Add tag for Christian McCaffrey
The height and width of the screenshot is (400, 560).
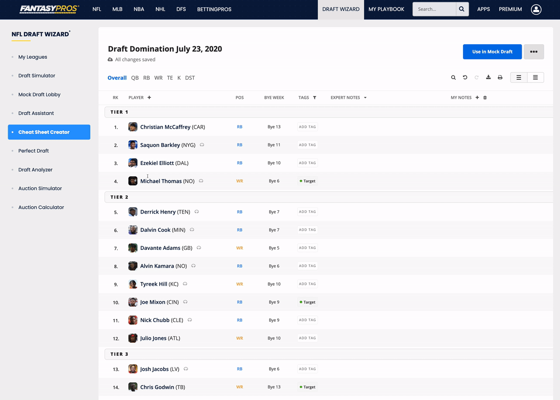308,127
